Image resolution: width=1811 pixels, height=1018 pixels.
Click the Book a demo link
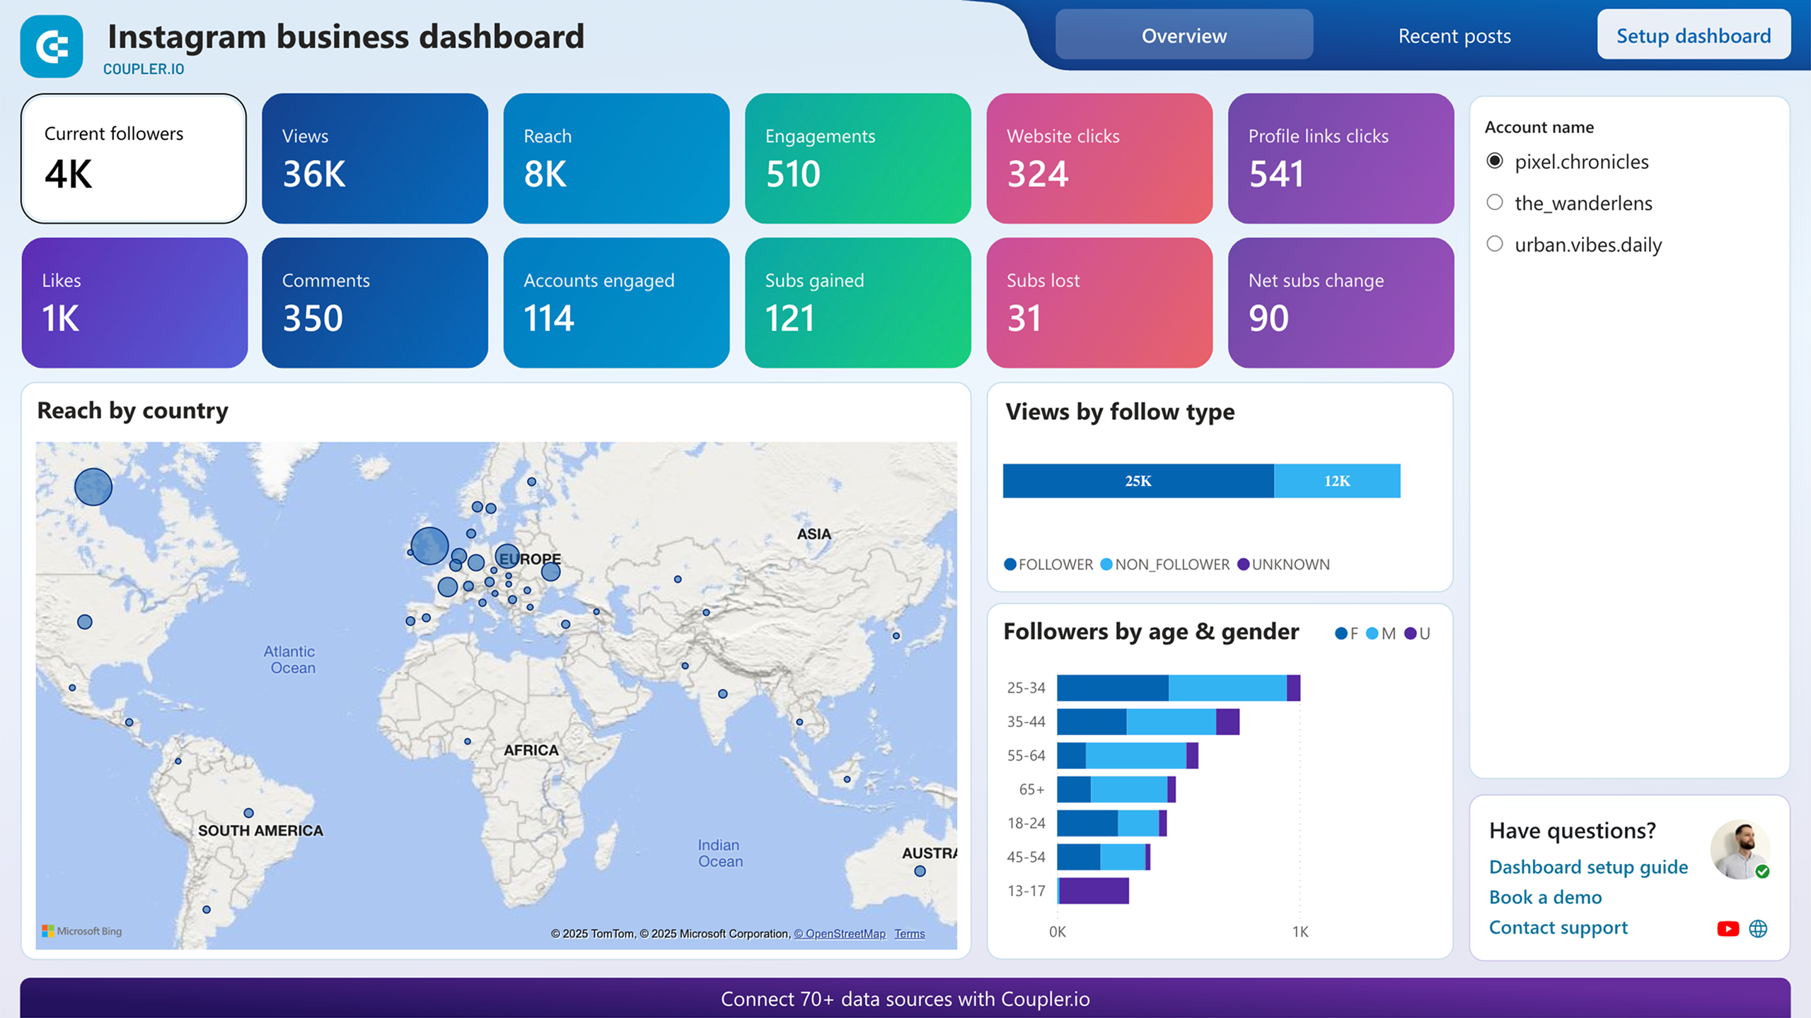click(1546, 897)
